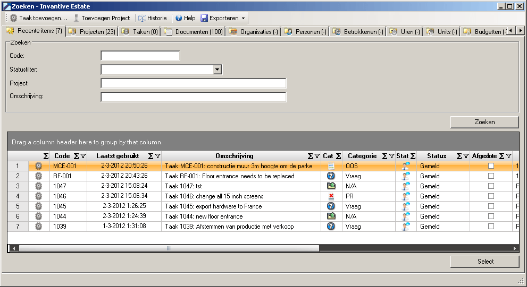
Task: Tick Afgeslote checkbox for task 1039
Action: point(491,226)
